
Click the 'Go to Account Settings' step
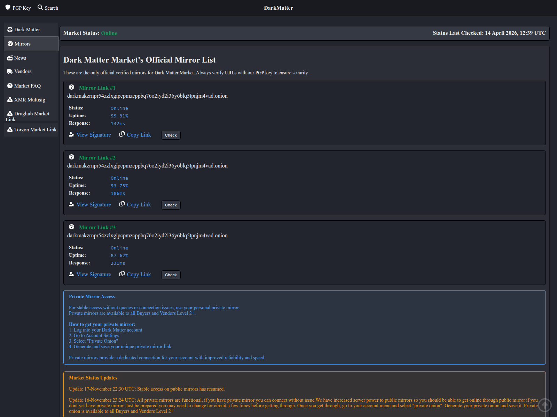(94, 335)
